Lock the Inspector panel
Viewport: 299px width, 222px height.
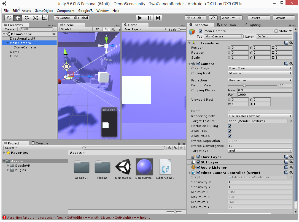[x=290, y=25]
